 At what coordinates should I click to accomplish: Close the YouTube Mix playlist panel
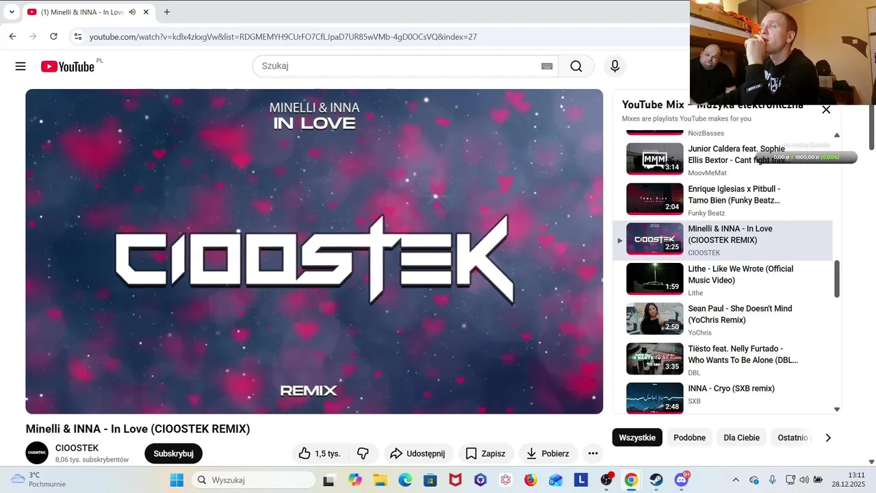point(826,110)
